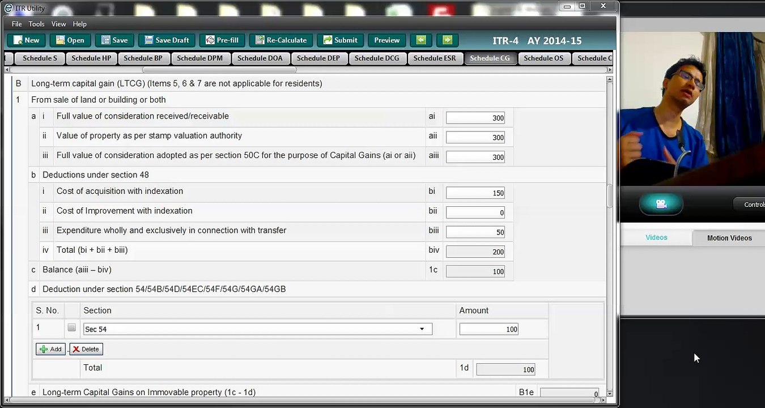Click balance field 1c
This screenshot has width=765, height=408.
(x=475, y=271)
